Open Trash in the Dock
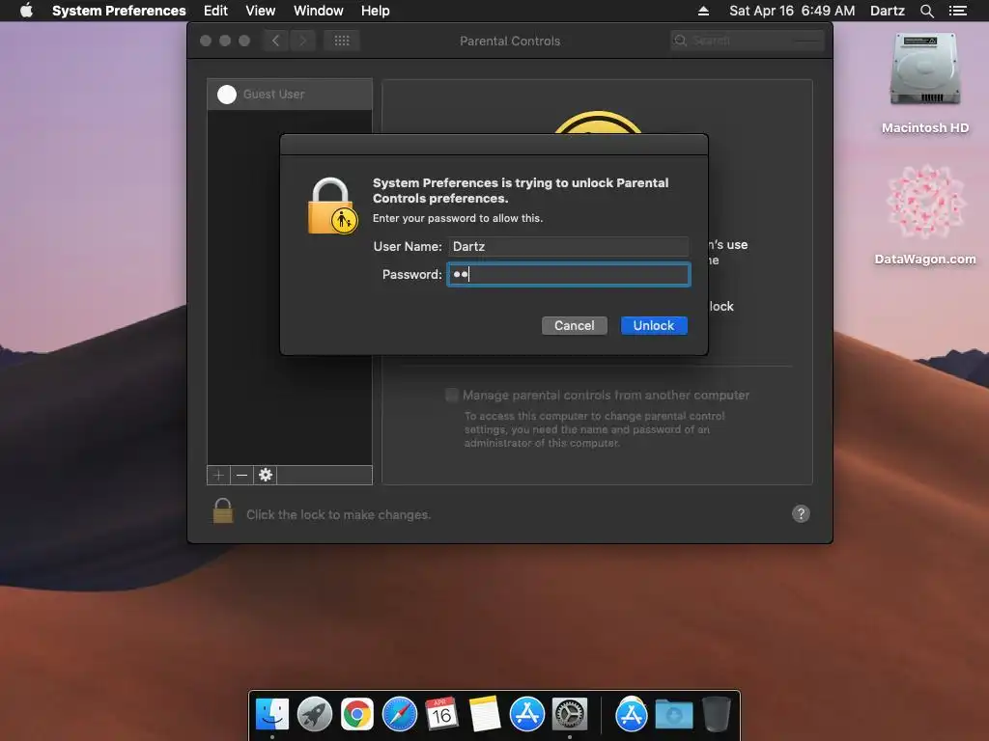The height and width of the screenshot is (741, 989). tap(716, 715)
